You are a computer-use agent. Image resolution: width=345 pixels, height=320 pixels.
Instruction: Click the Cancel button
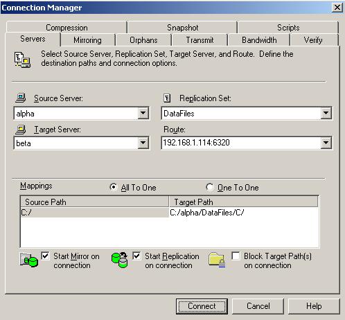click(258, 306)
